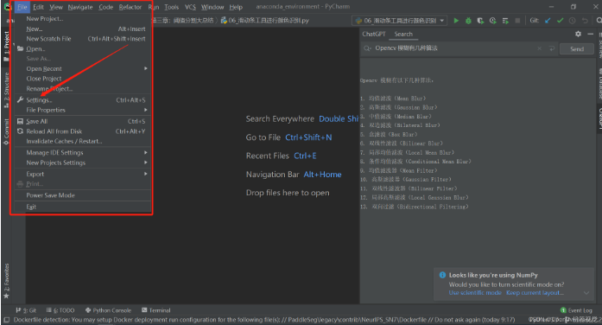The height and width of the screenshot is (325, 602).
Task: Click the newline return icon in the search field
Action: [x=552, y=48]
